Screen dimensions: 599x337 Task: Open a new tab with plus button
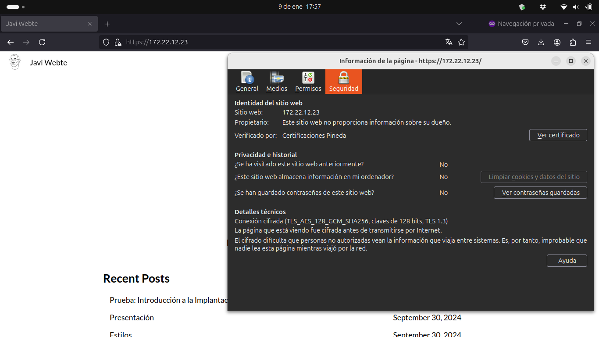click(x=107, y=24)
